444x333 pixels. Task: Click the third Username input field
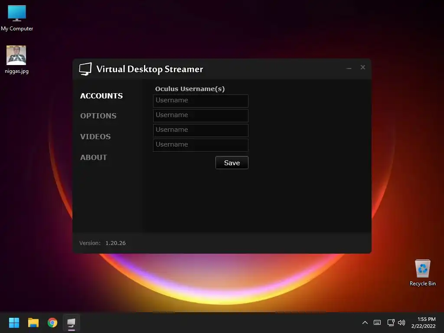[x=201, y=130]
